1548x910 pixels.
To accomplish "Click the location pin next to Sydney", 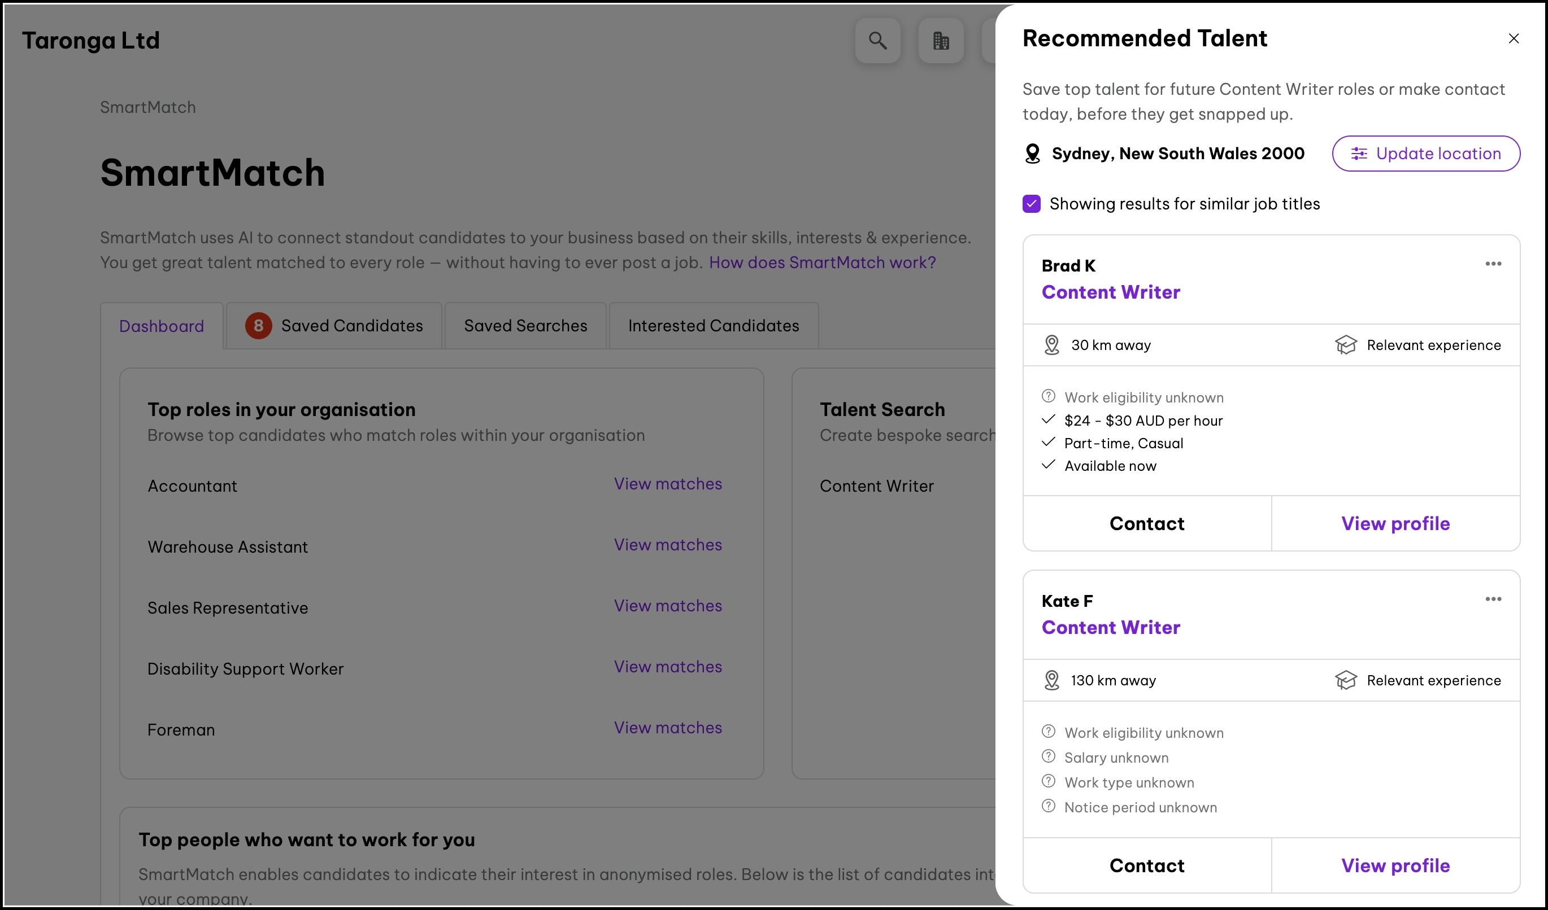I will coord(1033,154).
